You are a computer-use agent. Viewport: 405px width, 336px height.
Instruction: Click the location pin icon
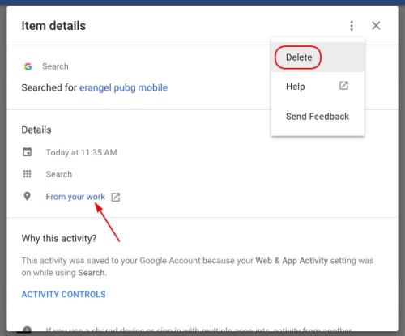point(27,196)
